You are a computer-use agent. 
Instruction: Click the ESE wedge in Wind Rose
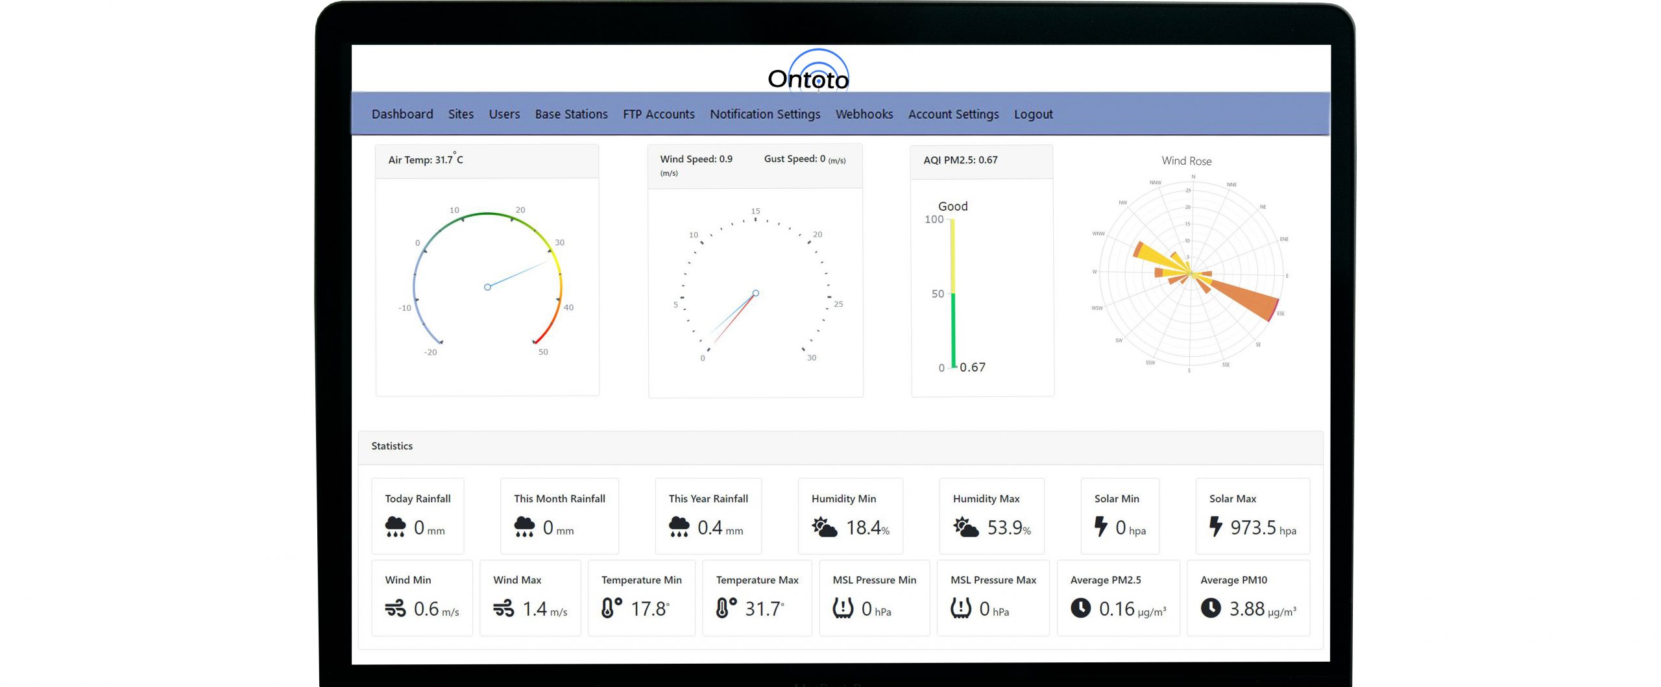click(1243, 298)
